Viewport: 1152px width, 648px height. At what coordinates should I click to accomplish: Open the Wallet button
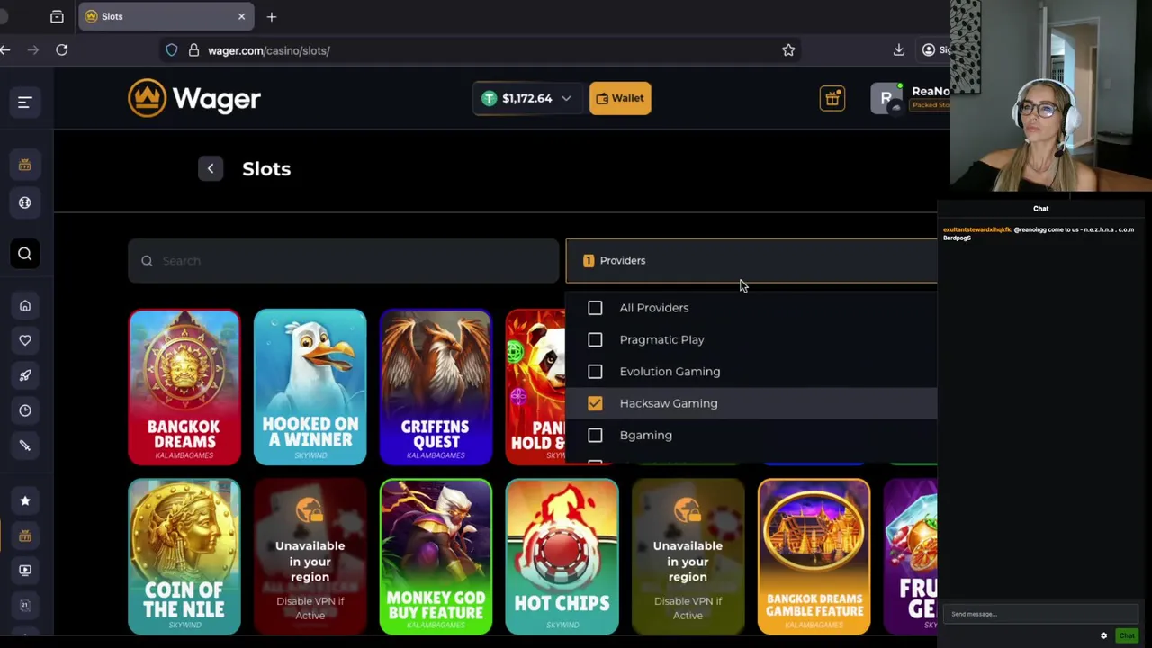[x=620, y=98]
